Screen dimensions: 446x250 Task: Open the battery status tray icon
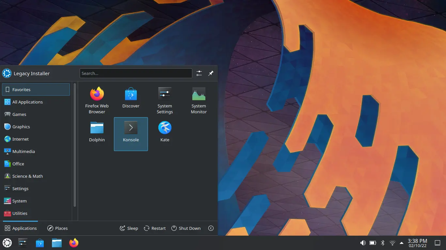[373, 243]
